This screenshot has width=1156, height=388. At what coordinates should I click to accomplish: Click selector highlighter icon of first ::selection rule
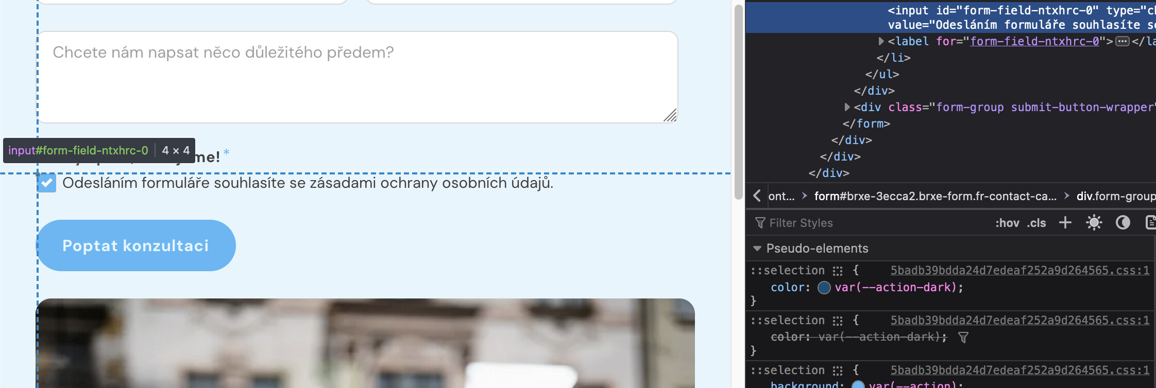(x=838, y=271)
